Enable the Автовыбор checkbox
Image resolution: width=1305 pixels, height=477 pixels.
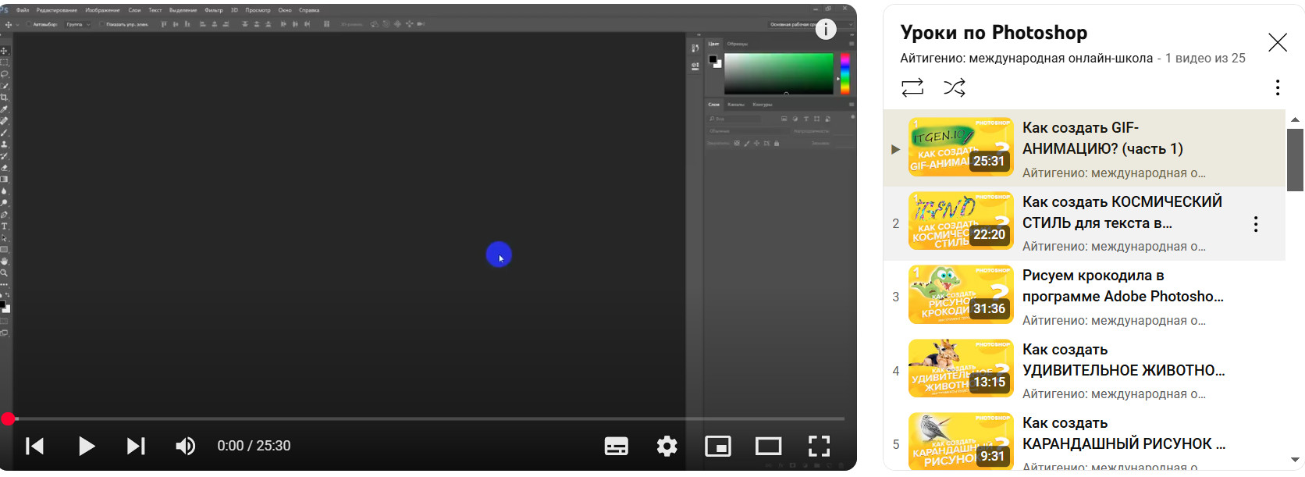coord(28,24)
